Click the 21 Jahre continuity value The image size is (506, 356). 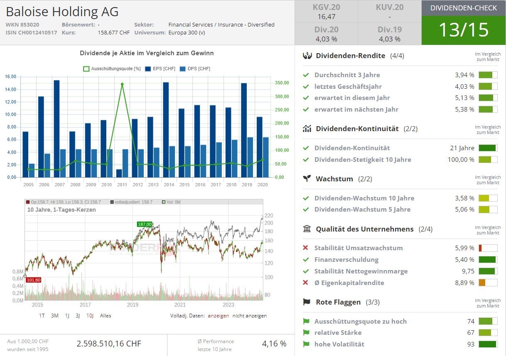pyautogui.click(x=462, y=148)
